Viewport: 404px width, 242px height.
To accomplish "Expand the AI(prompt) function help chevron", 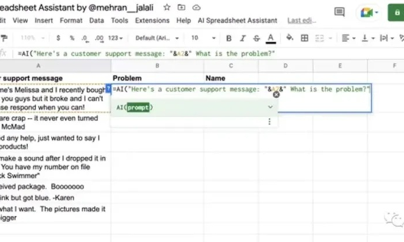I will (270, 107).
